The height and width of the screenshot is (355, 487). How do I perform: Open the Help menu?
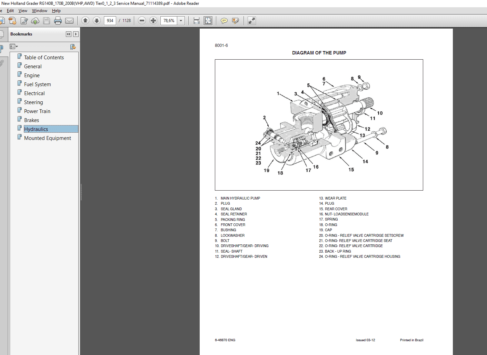[56, 11]
